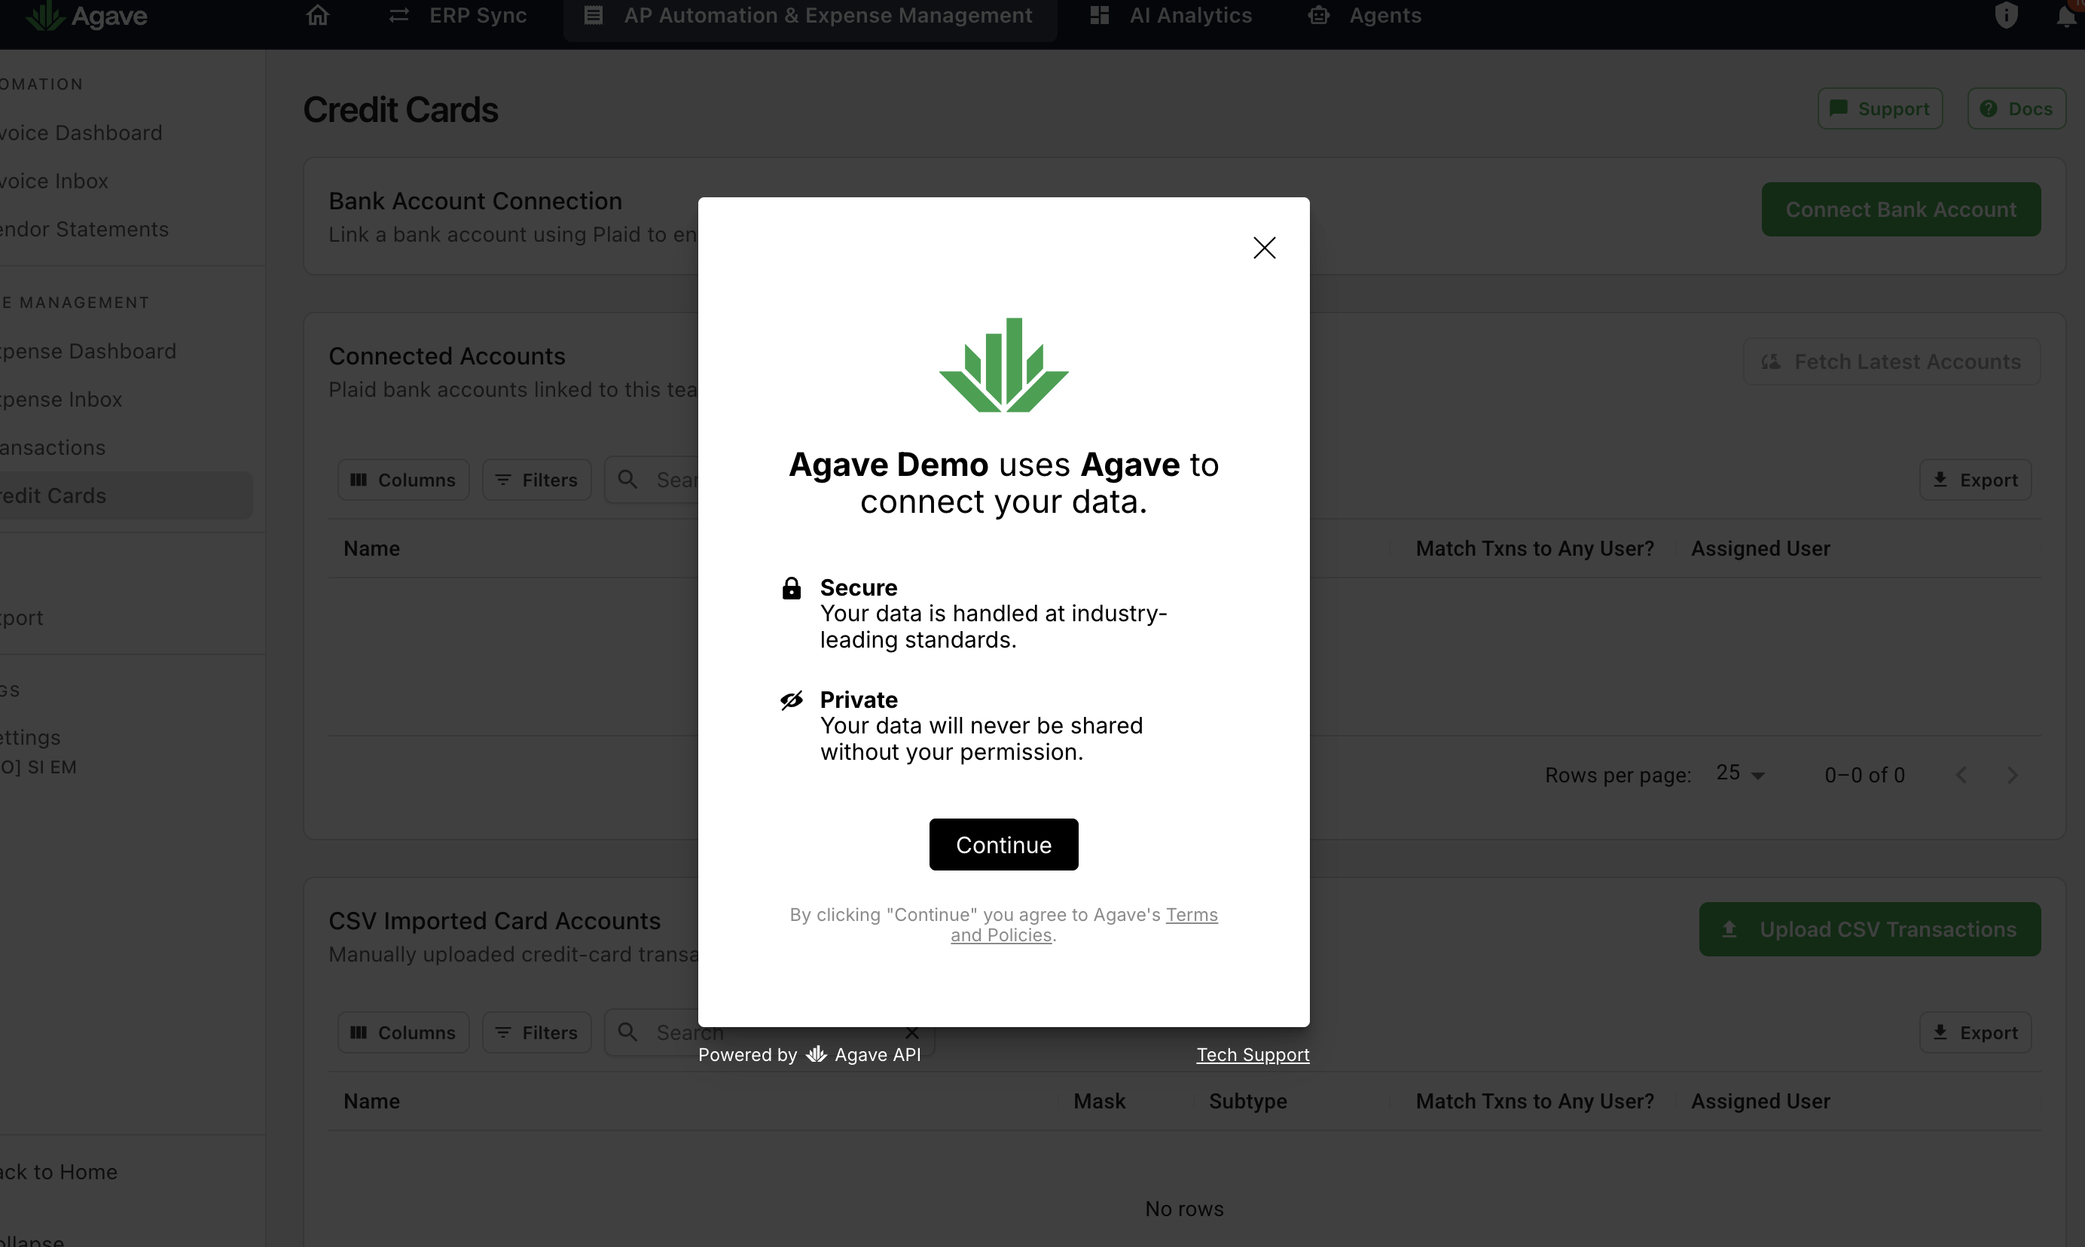This screenshot has height=1247, width=2085.
Task: Open Vendor Statements in sidebar
Action: (x=85, y=229)
